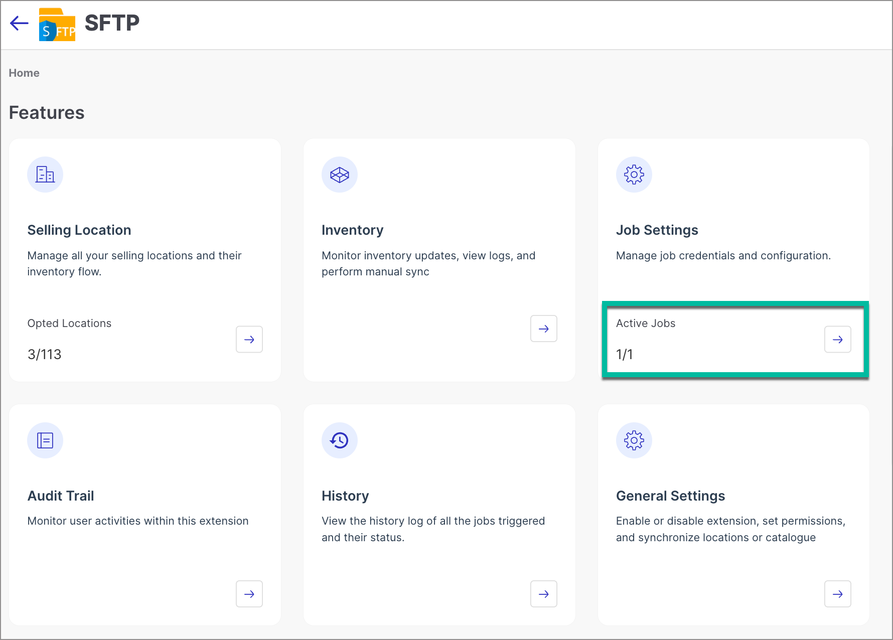This screenshot has width=893, height=640.
Task: Click the Features heading
Action: pyautogui.click(x=47, y=113)
